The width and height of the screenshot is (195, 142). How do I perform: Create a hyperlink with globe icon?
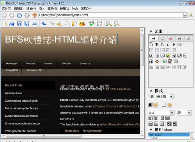(x=151, y=61)
